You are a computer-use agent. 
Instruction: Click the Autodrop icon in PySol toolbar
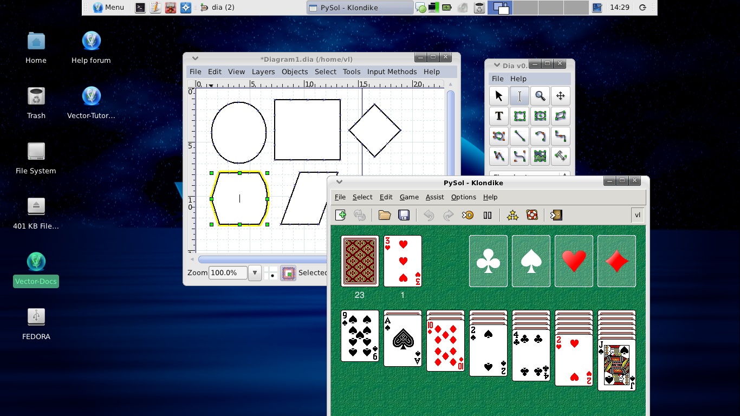tap(468, 215)
